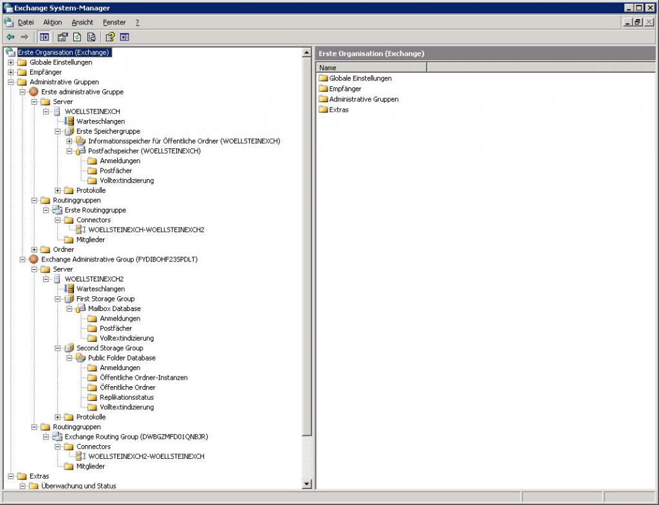Open Globale Einstellungen in right pane
Image resolution: width=659 pixels, height=505 pixels.
click(x=360, y=78)
